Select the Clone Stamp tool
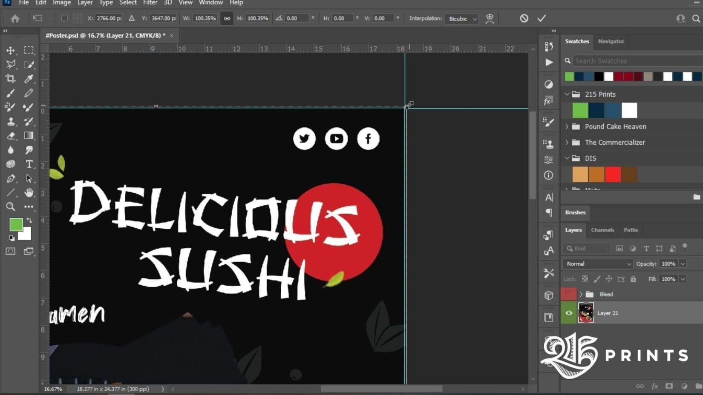Viewport: 703px width, 395px height. point(11,121)
